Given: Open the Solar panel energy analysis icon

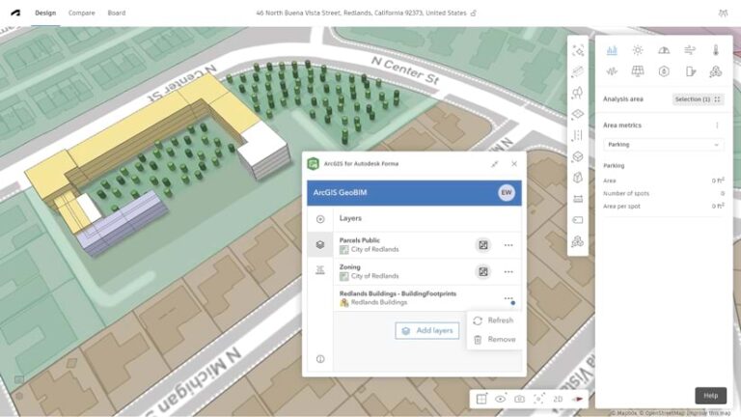Looking at the screenshot, I should 638,71.
